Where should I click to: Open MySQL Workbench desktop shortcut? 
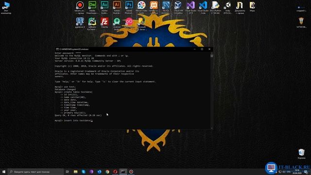pos(166,8)
